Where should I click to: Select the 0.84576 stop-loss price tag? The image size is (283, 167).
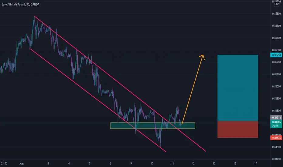tap(276, 138)
